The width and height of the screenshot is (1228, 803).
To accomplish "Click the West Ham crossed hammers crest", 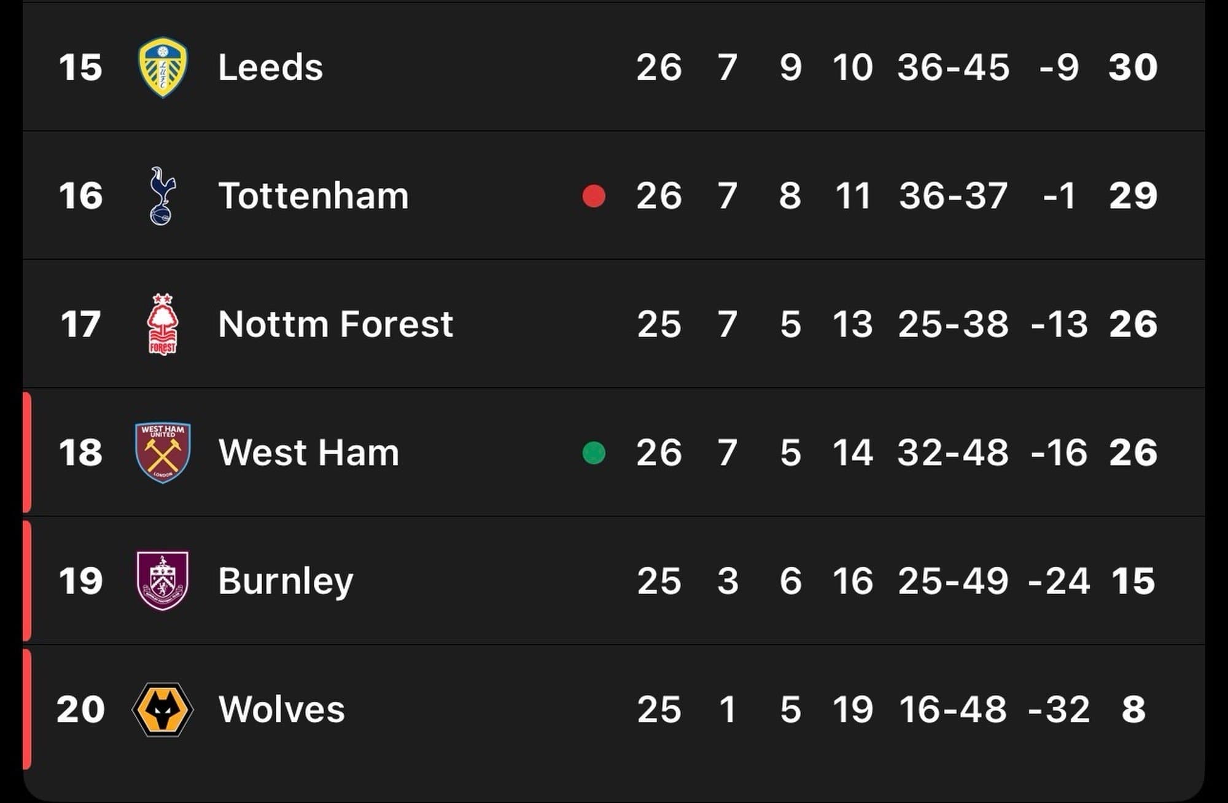I will [x=163, y=452].
